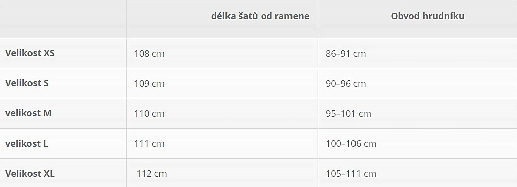Click the 90–96 cm chest cell
This screenshot has height=187, width=517.
click(x=345, y=84)
